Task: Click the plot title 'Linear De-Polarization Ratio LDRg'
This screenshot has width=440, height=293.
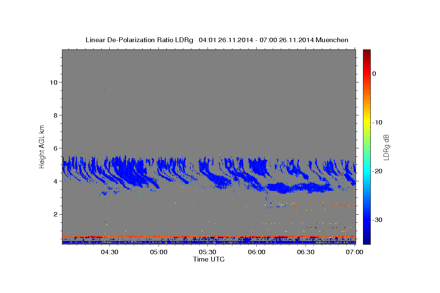Action: click(x=139, y=40)
